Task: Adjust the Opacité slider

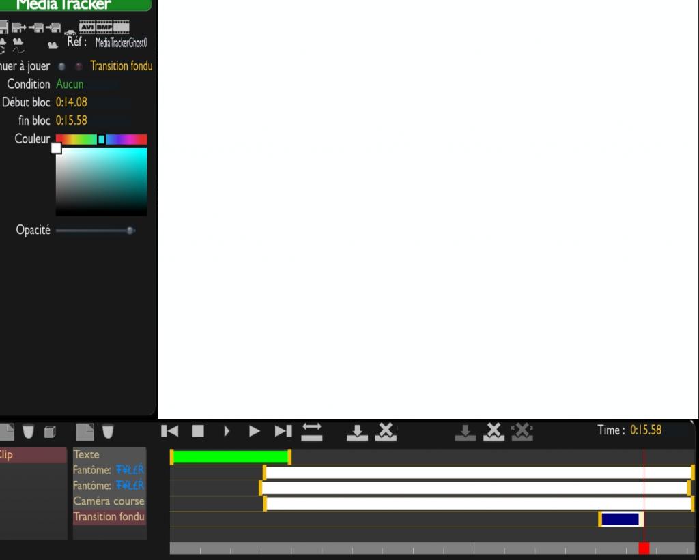Action: [96, 231]
